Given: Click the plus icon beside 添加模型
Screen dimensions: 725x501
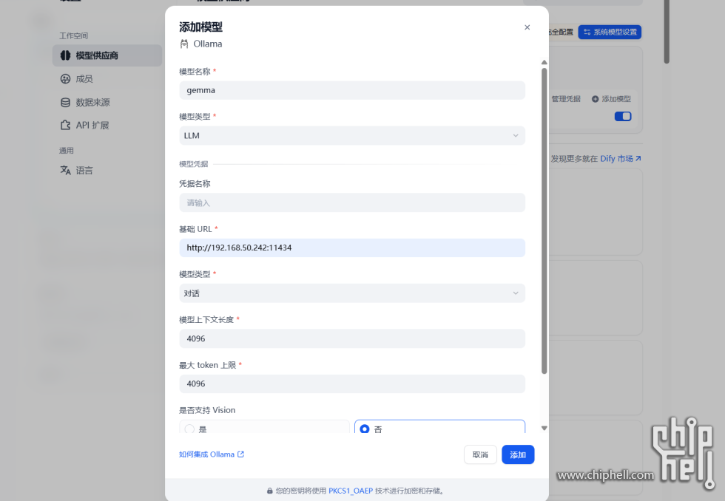Looking at the screenshot, I should click(595, 99).
